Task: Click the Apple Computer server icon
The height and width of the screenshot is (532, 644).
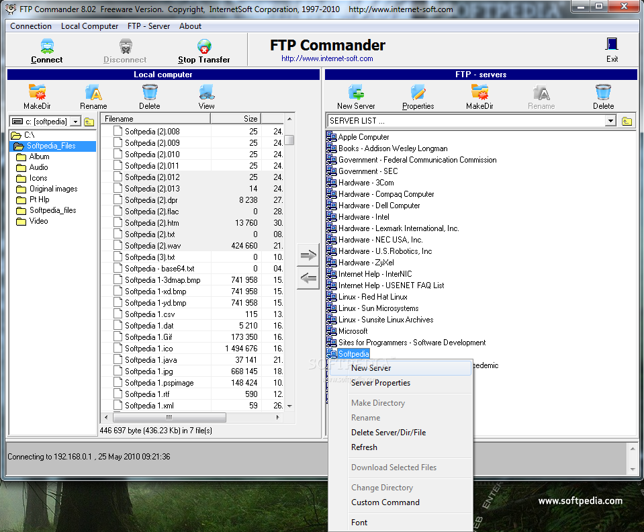Action: [332, 136]
